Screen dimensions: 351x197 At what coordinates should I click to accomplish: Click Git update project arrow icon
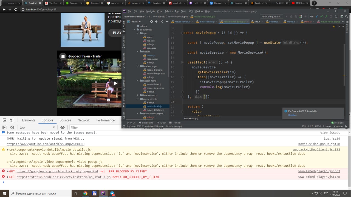pyautogui.click(x=317, y=16)
